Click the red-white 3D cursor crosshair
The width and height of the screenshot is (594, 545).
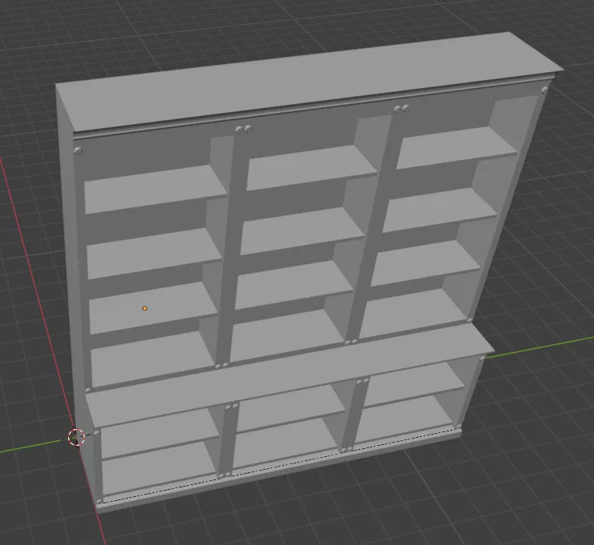click(77, 437)
